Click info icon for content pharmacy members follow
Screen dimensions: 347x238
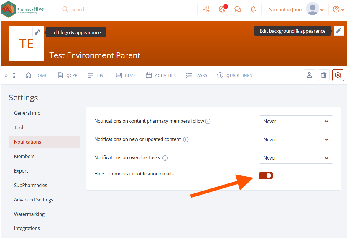click(208, 121)
